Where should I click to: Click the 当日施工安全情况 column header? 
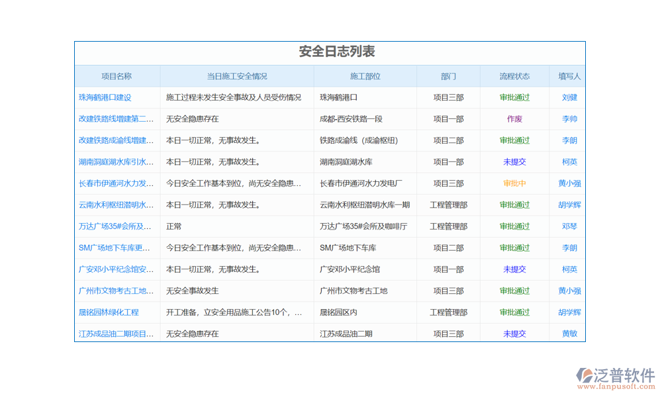[x=237, y=76]
